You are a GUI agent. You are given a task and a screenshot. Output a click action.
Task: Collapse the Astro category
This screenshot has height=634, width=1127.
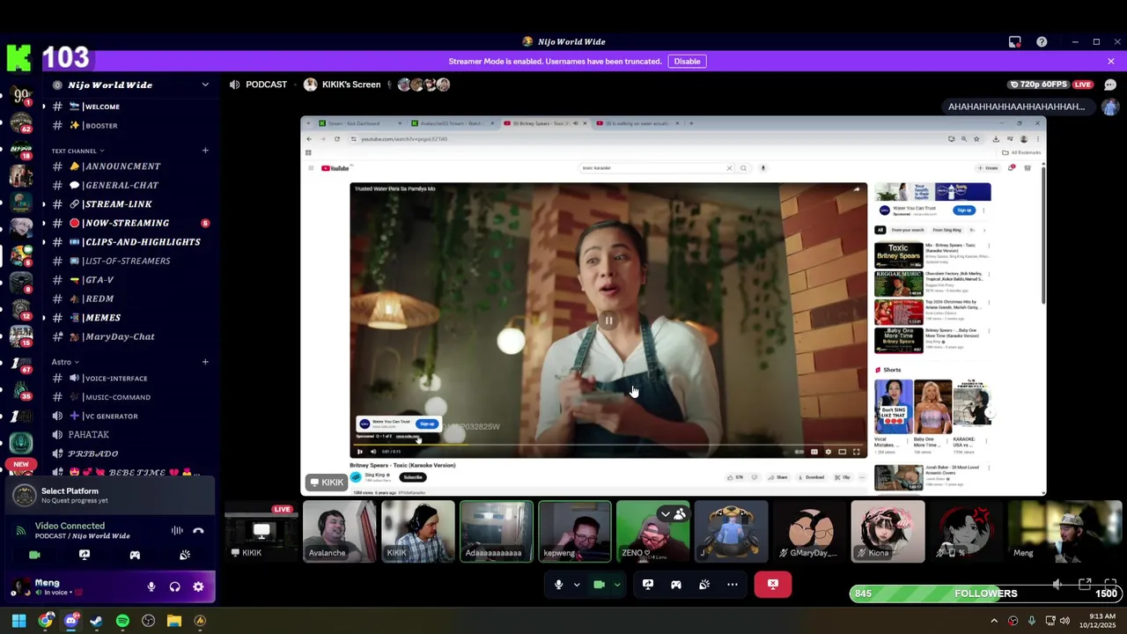click(65, 362)
